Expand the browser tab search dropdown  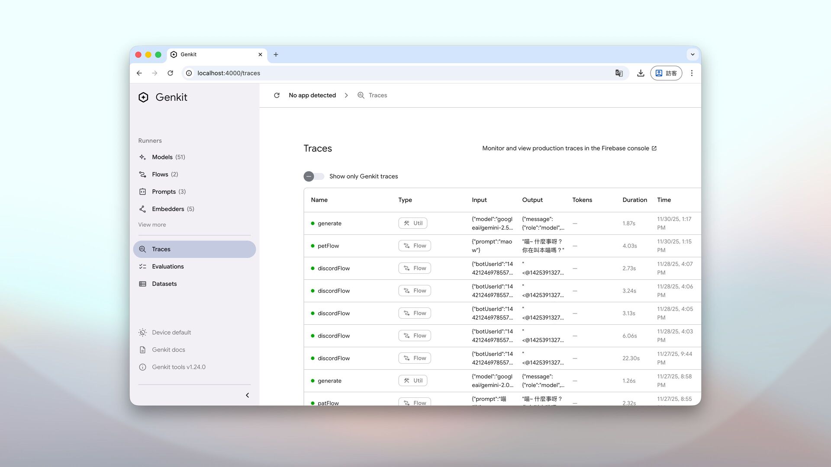(x=692, y=54)
